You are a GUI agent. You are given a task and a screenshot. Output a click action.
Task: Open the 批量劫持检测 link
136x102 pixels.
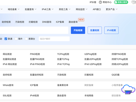click(x=37, y=75)
